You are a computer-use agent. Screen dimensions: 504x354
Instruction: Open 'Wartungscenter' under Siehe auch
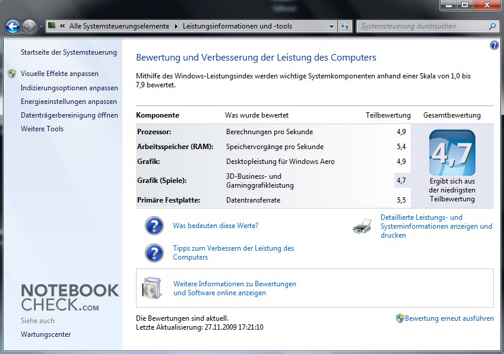pos(46,334)
